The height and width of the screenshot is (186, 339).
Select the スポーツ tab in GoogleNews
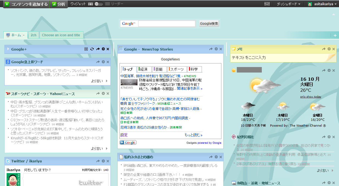[177, 69]
